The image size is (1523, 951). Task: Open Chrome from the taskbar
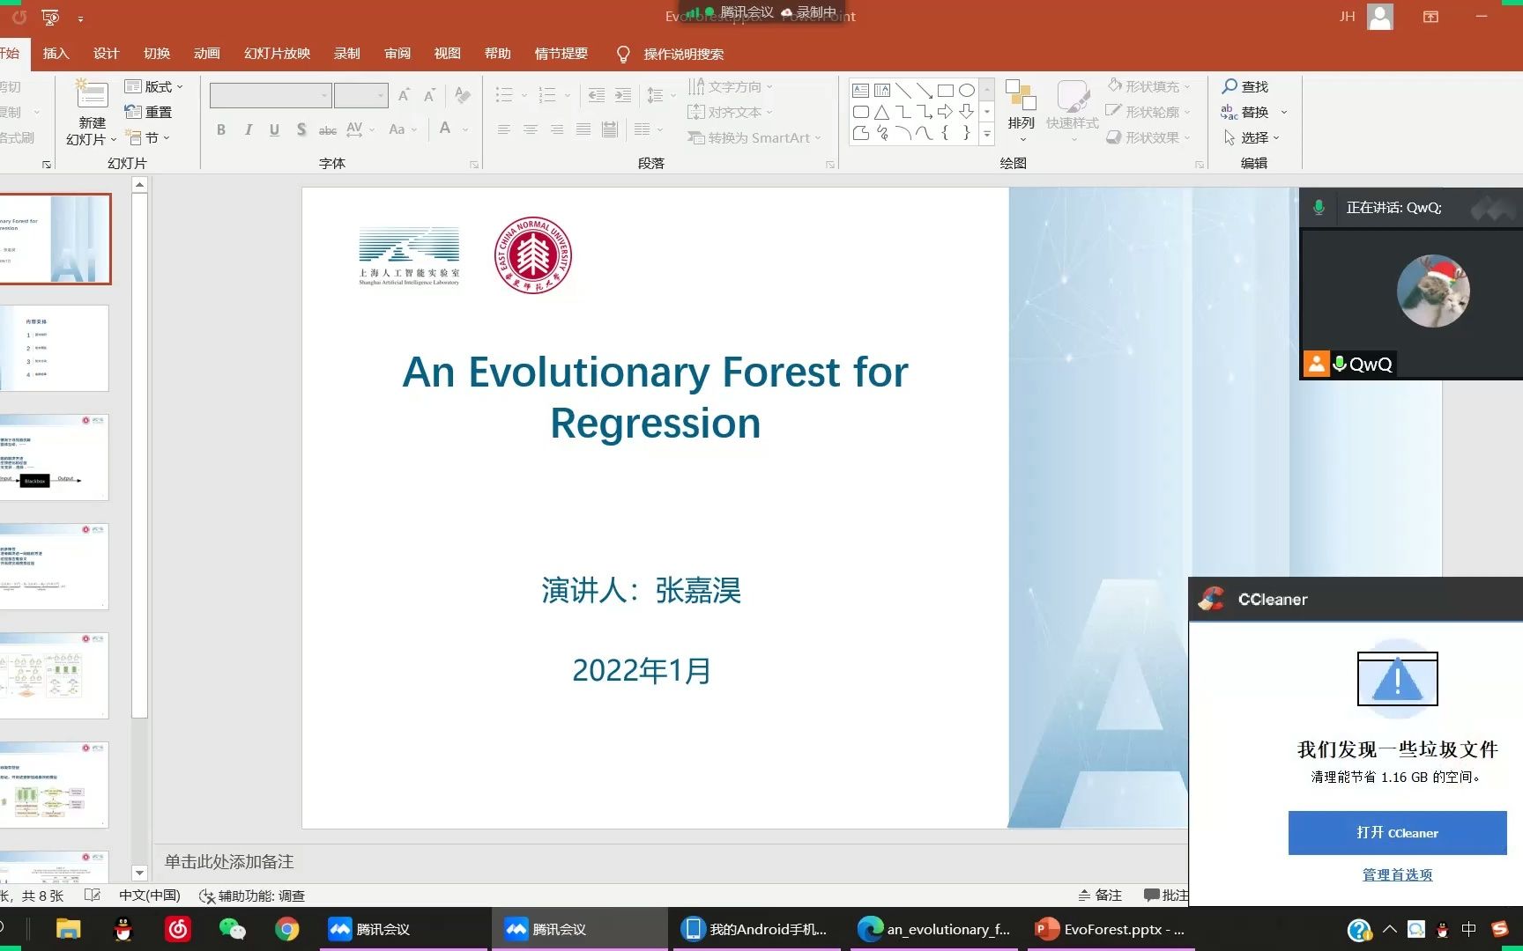(x=287, y=929)
